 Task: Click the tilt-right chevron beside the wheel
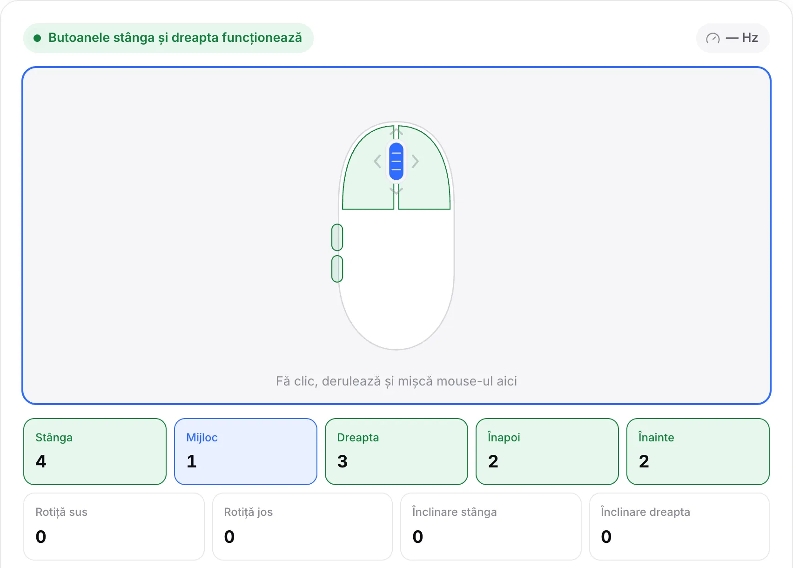click(415, 162)
